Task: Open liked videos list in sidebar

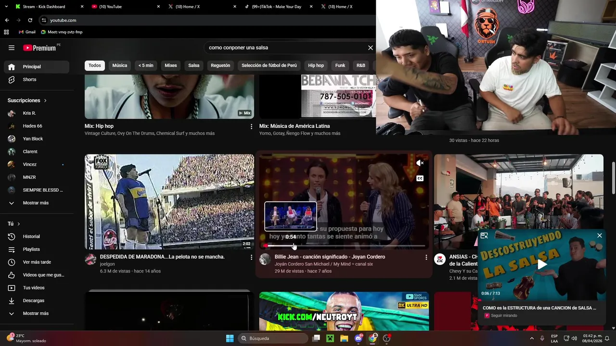Action: 37,275
